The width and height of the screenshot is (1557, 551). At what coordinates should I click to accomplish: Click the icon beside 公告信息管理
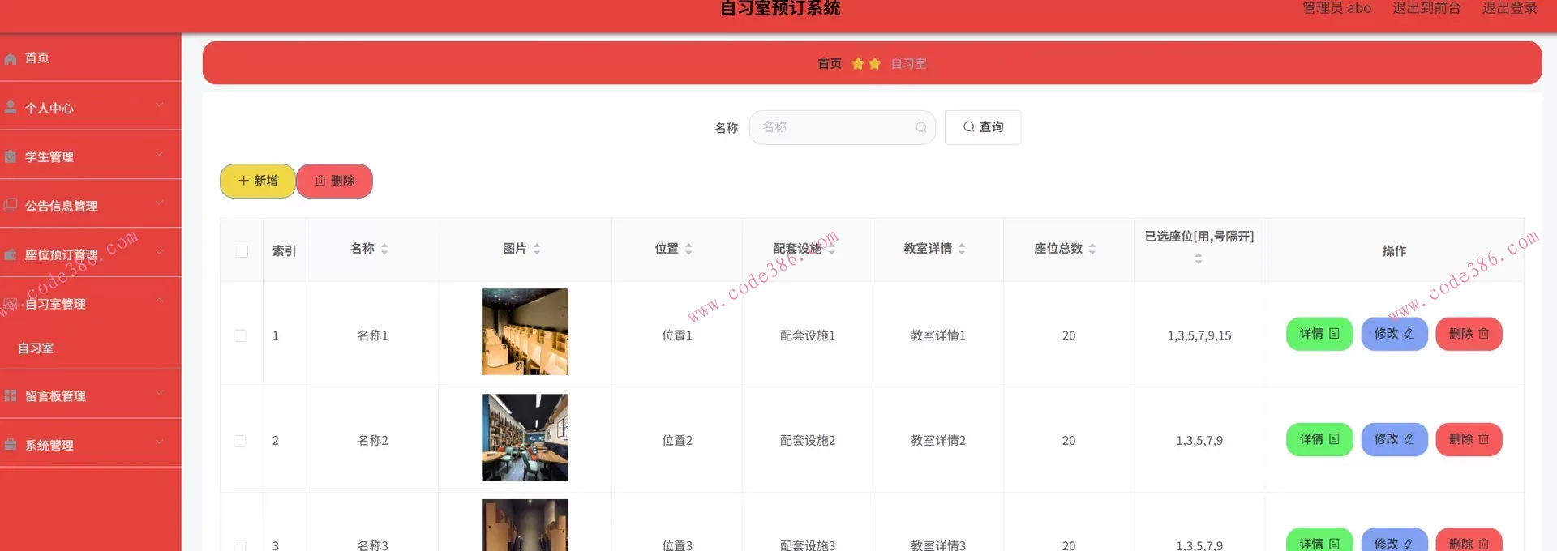coord(11,205)
